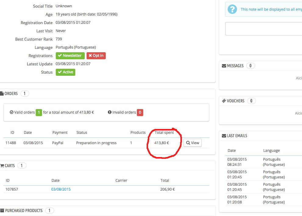Screen dimensions: 302x216
Task: Click the Purchased Products archive icon
Action: (2, 211)
